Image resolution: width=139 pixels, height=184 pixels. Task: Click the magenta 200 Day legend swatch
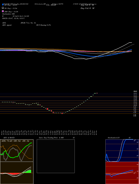click(3, 11)
